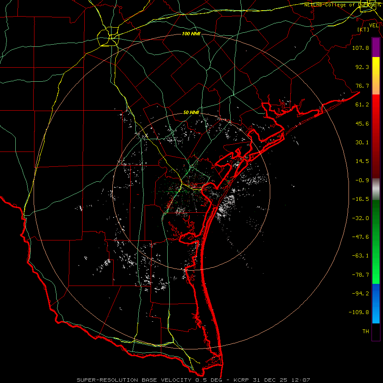
Task: Pick the blue segment near -94.2
Action: 376,293
